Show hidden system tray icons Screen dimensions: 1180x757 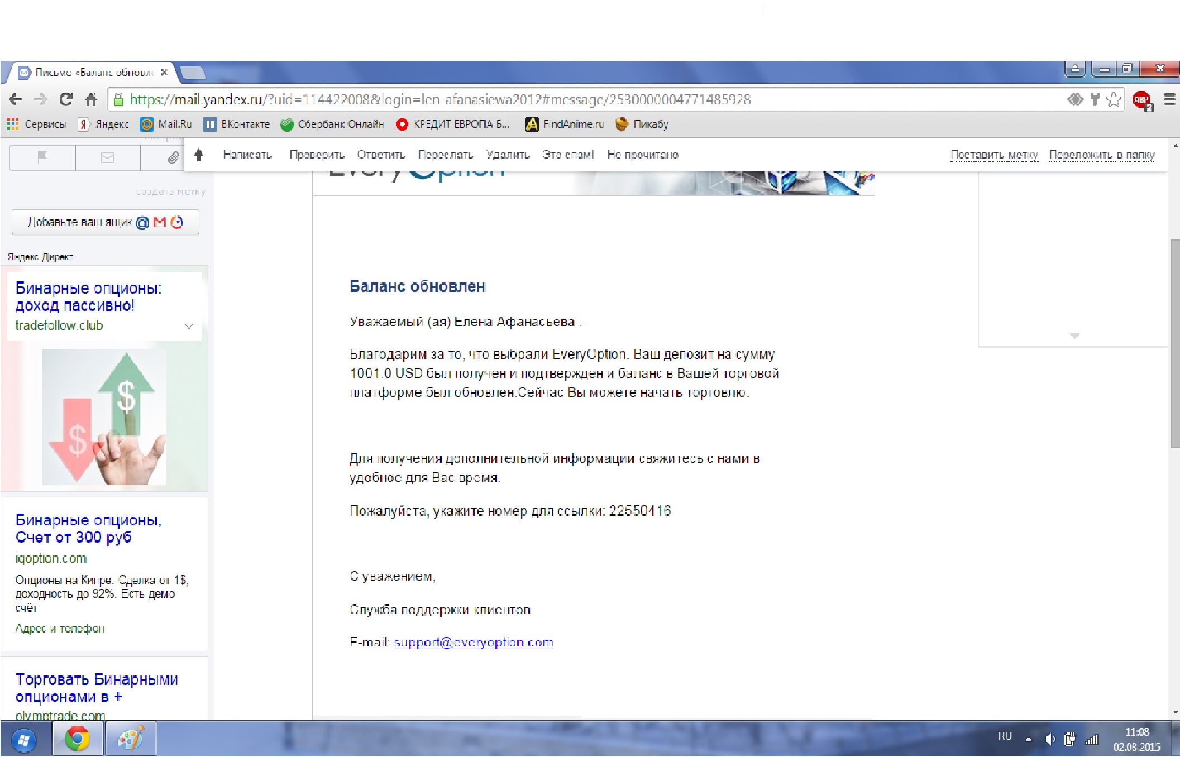tap(1029, 739)
